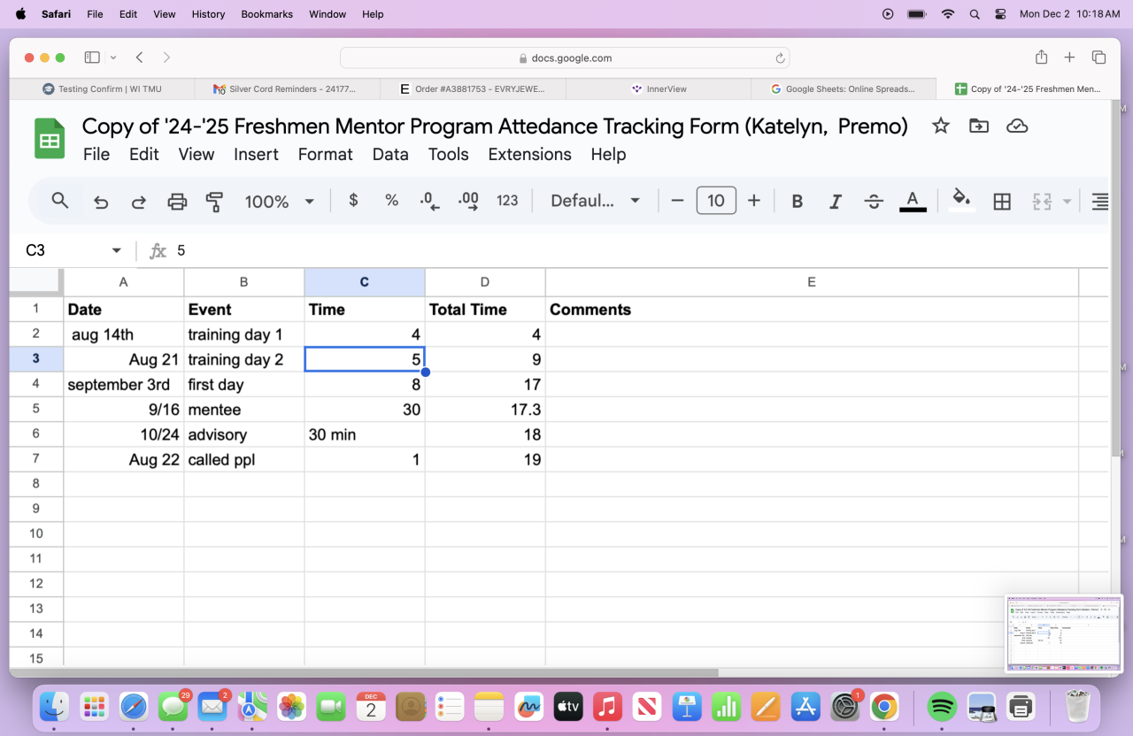1133x736 pixels.
Task: Show the Safari tab overview
Action: (1098, 57)
